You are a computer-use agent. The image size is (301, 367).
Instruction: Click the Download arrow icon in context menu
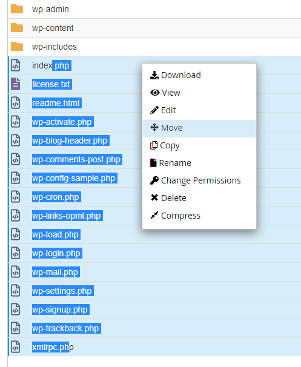click(154, 75)
